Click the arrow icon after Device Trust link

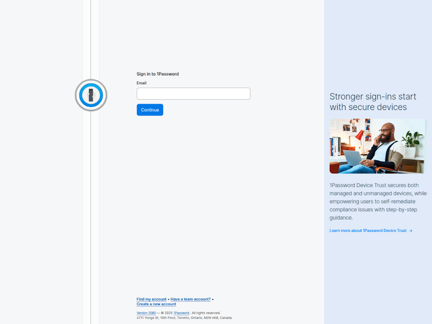[411, 230]
